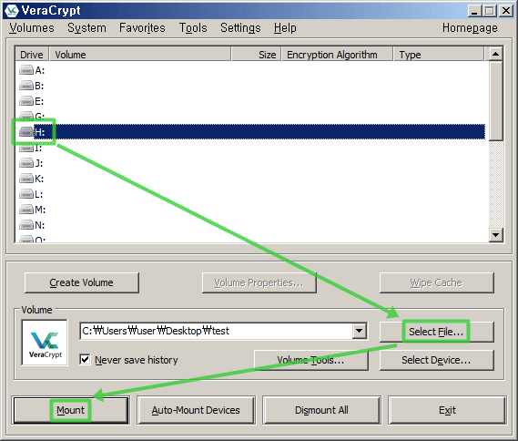
Task: Close the VeraCrypt window
Action: click(x=506, y=11)
